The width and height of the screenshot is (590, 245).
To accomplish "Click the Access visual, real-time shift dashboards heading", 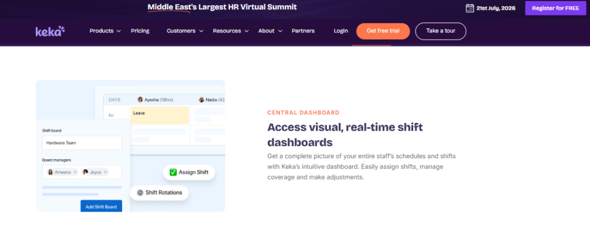I will click(345, 135).
